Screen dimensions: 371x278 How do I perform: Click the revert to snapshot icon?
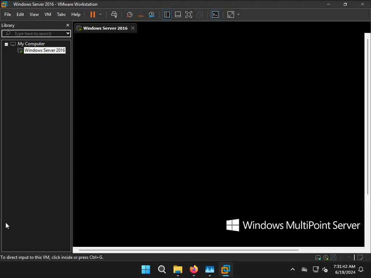[x=141, y=14]
